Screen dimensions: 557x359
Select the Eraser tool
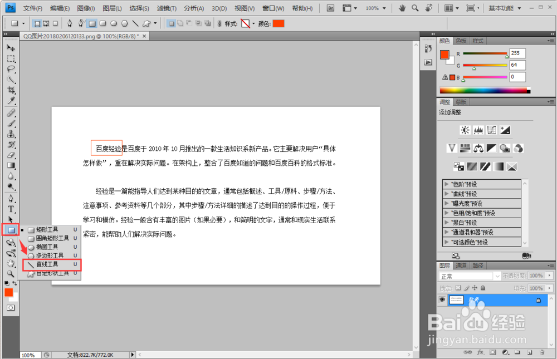11,155
